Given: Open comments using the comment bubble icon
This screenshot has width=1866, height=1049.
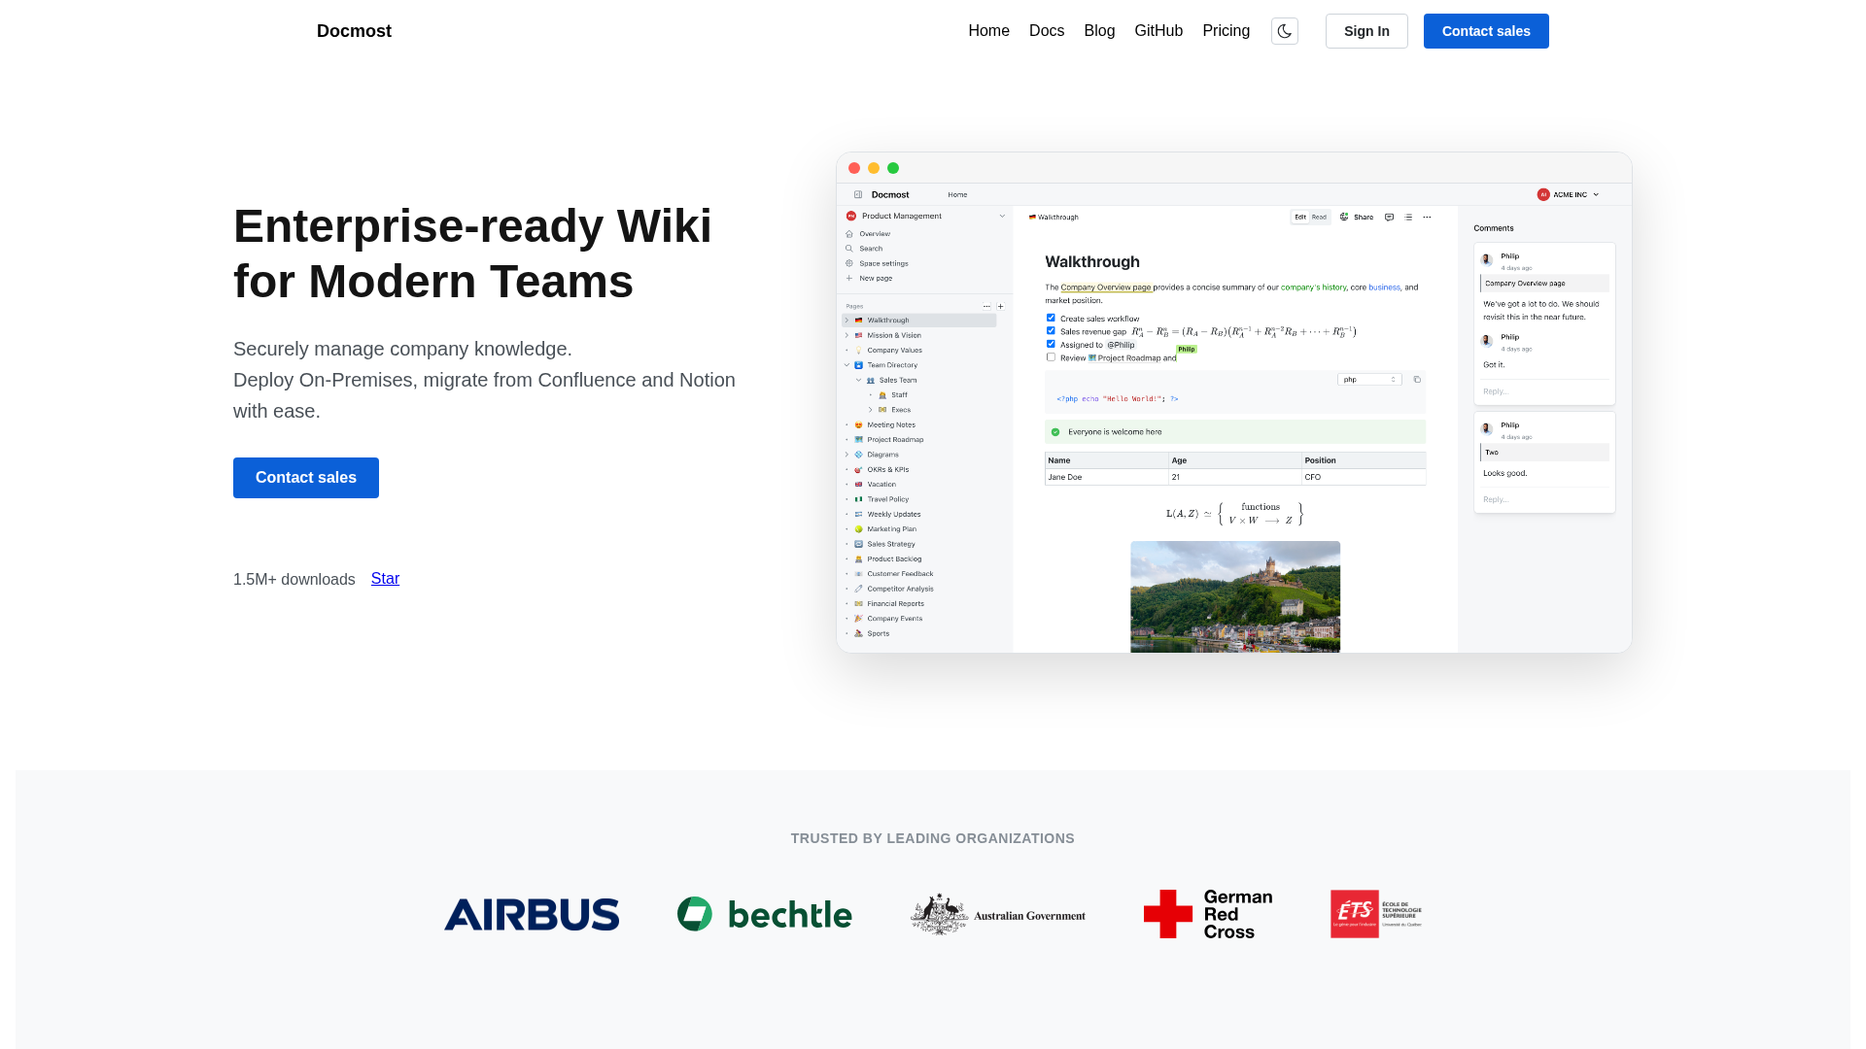Looking at the screenshot, I should coord(1389,217).
